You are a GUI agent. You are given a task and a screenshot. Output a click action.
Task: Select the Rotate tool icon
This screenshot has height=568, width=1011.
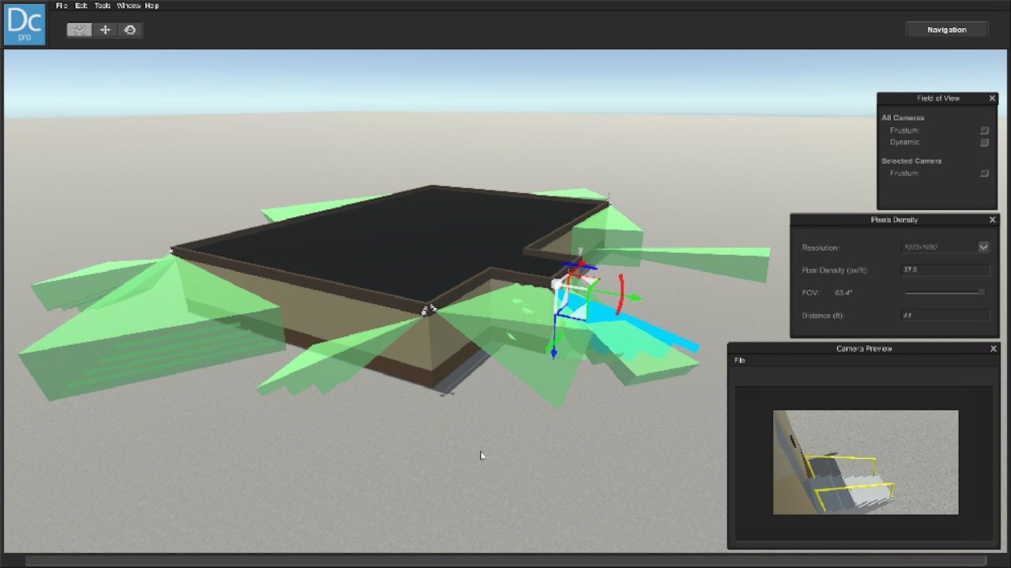pyautogui.click(x=130, y=30)
